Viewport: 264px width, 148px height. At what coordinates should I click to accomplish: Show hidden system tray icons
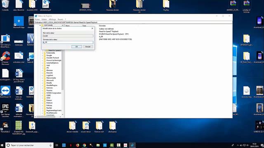point(238,145)
